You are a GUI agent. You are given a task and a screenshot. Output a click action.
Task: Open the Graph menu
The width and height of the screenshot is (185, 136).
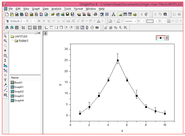pyautogui.click(x=36, y=9)
